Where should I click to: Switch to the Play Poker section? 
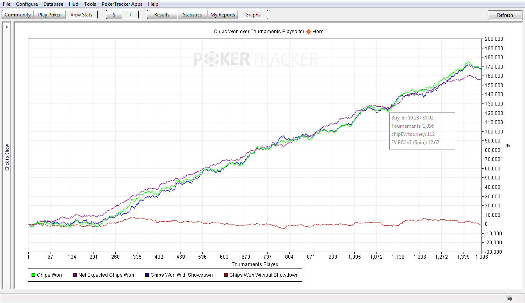(x=50, y=15)
